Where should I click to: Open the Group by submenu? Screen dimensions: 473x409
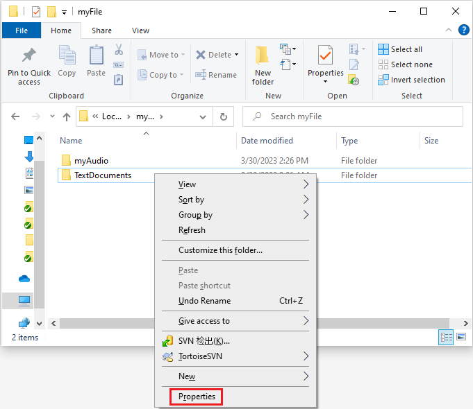(x=235, y=215)
